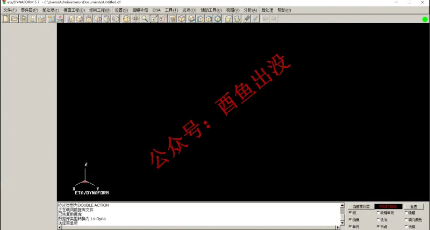The height and width of the screenshot is (230, 430).
Task: Click the New database toolbar icon
Action: point(6,19)
